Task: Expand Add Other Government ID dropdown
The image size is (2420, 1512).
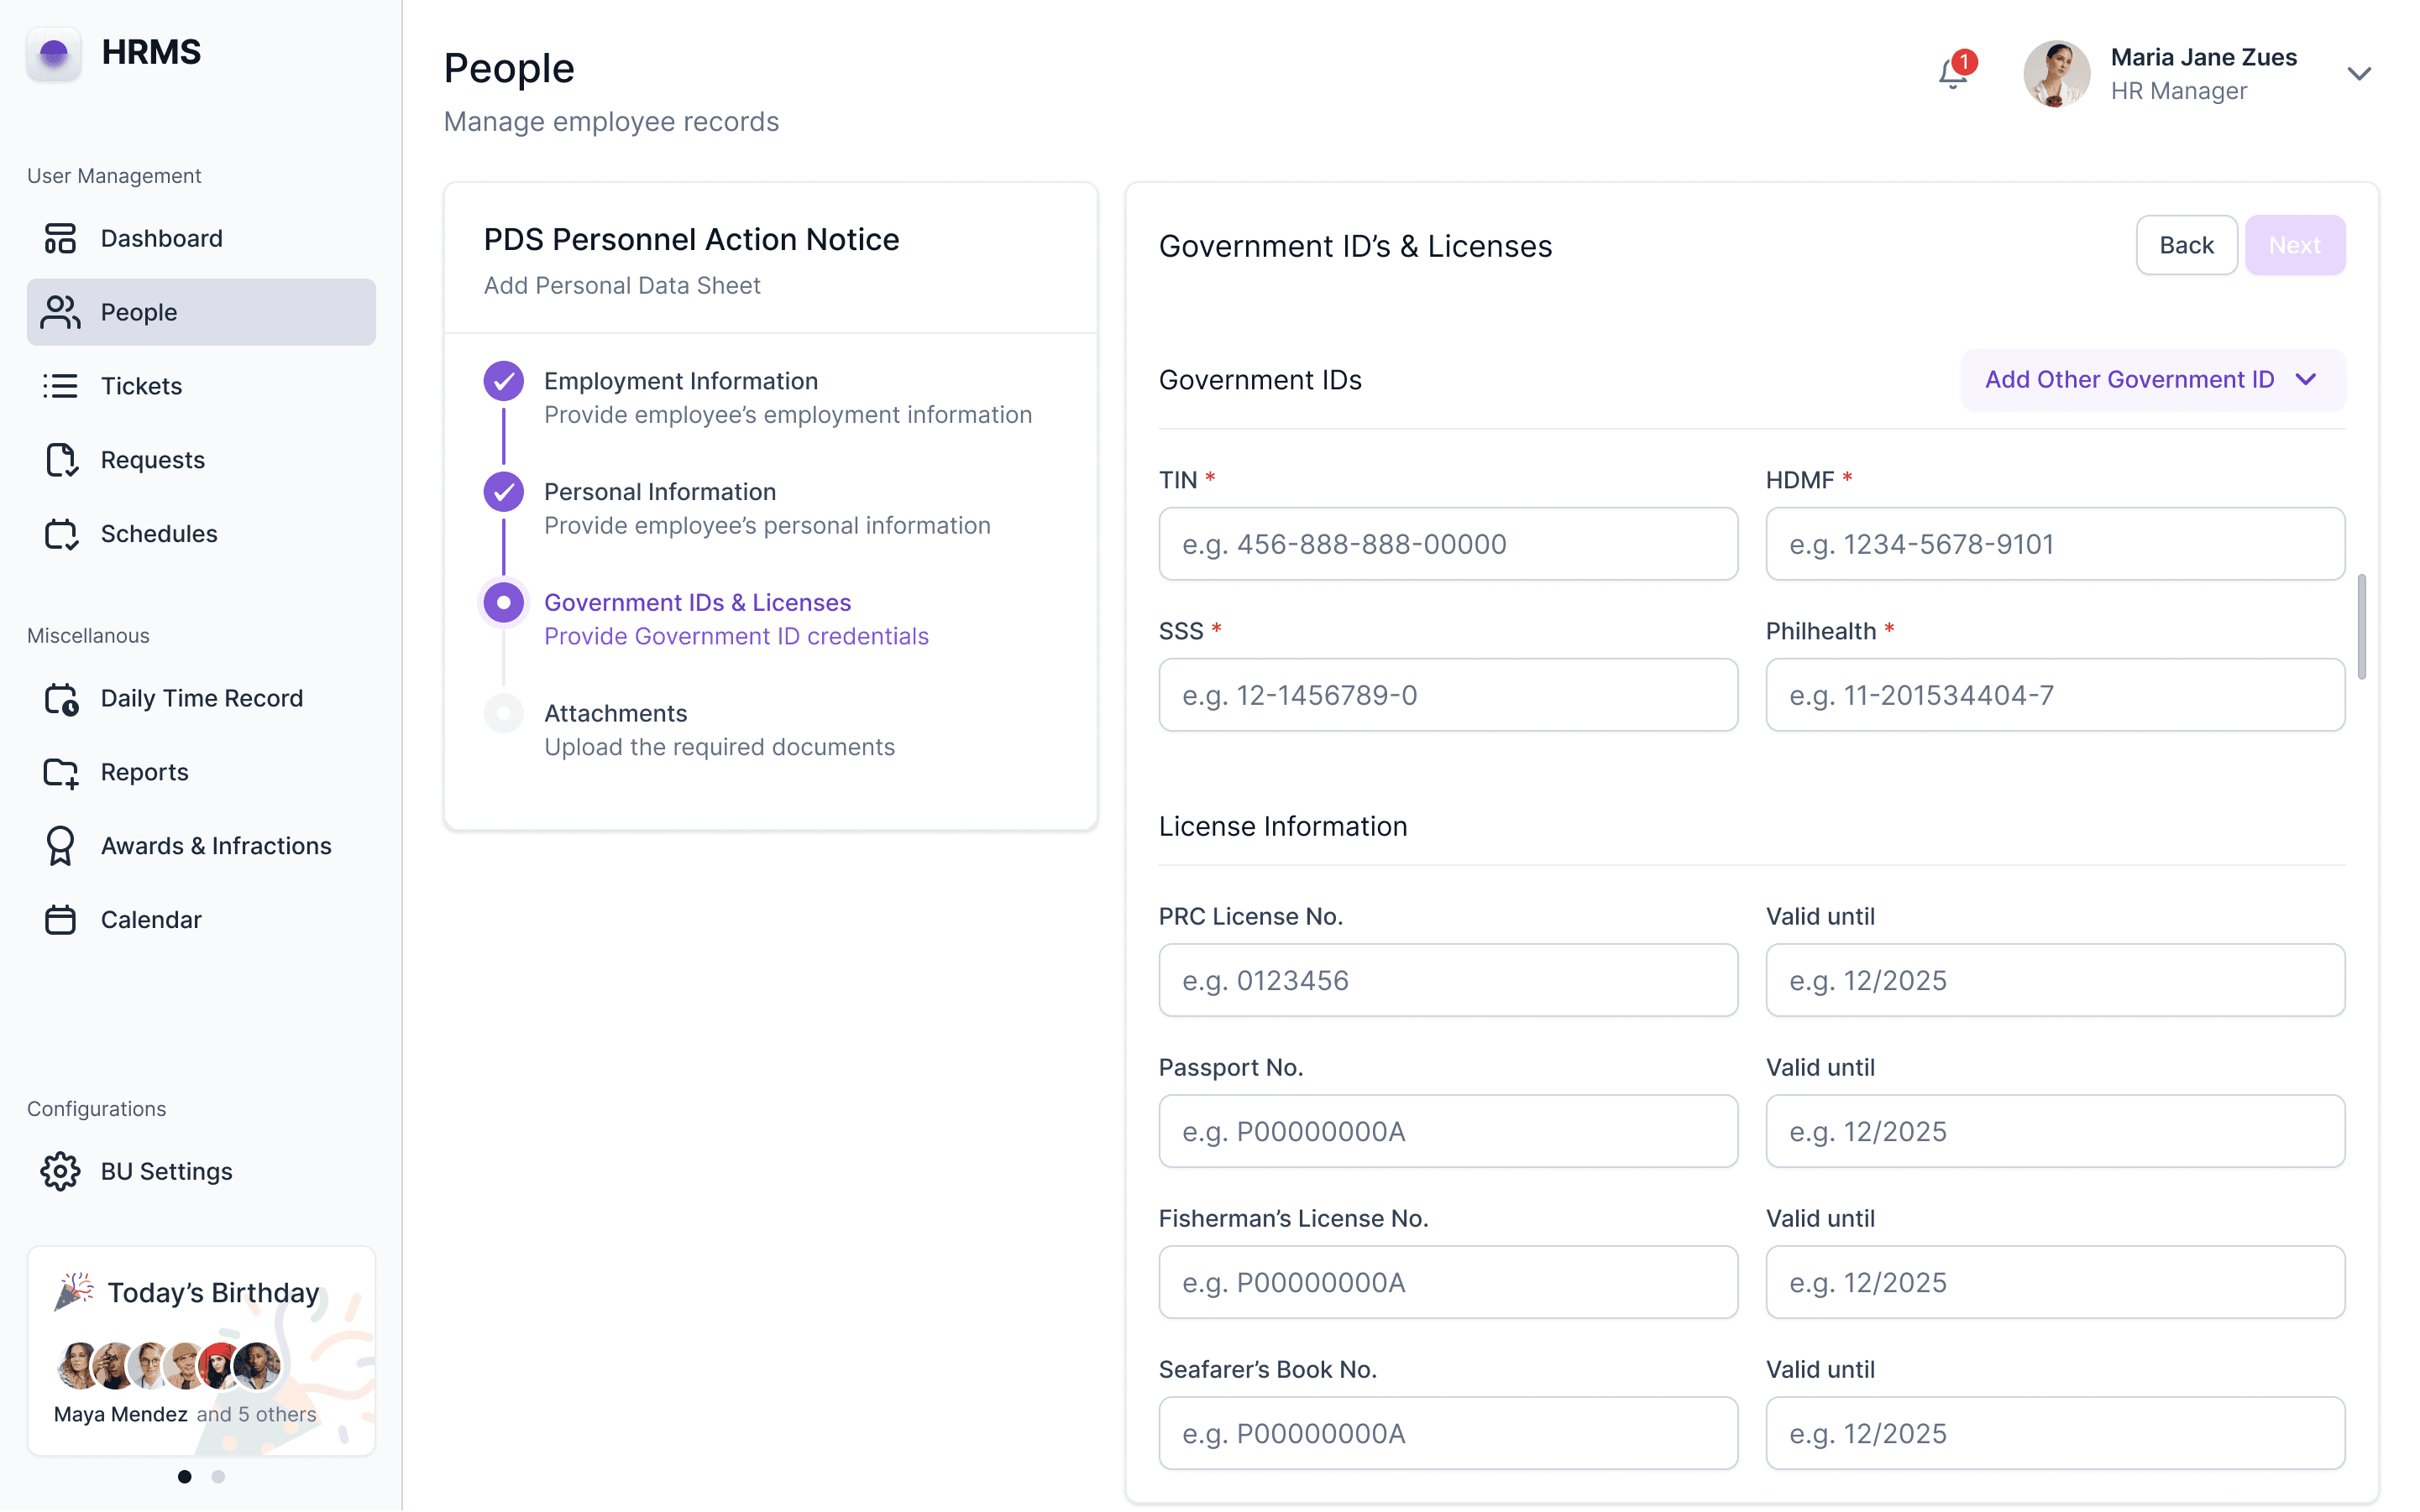Action: tap(2152, 380)
